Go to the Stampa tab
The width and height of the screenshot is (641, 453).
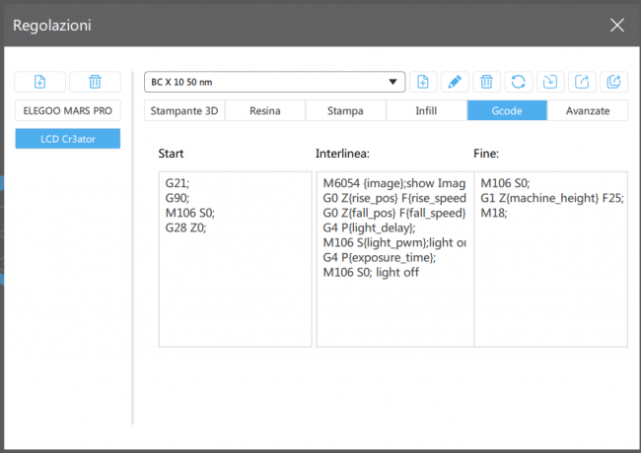click(x=345, y=110)
